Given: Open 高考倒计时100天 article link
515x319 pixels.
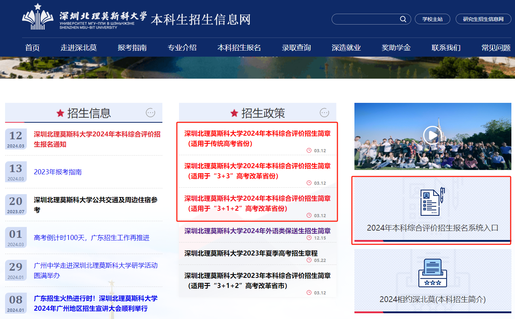Looking at the screenshot, I should 91,237.
